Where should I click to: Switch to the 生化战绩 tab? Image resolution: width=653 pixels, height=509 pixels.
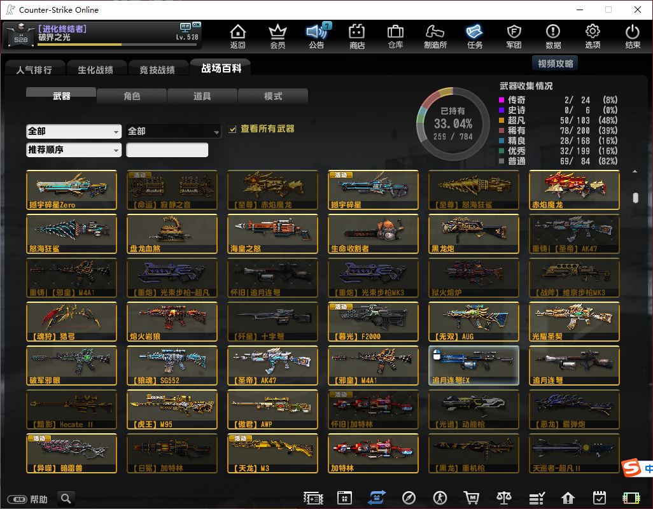pos(95,69)
